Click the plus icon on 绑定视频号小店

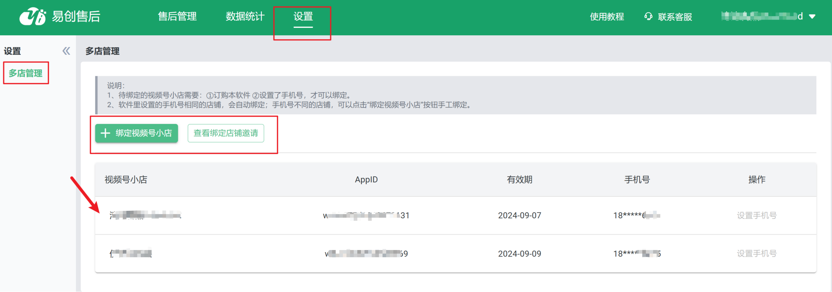[105, 133]
